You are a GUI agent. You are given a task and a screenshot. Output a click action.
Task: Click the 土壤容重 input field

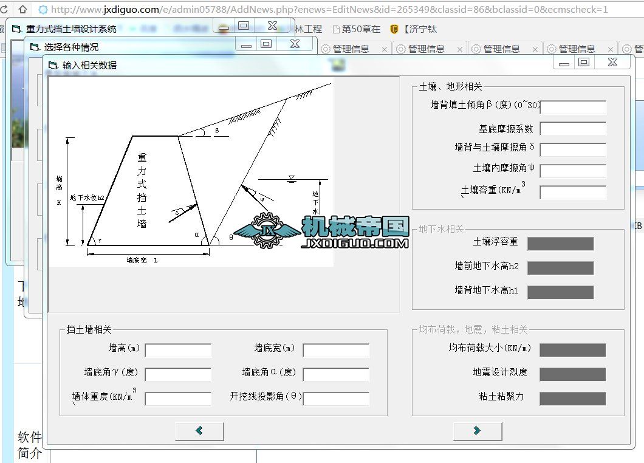[x=573, y=192]
